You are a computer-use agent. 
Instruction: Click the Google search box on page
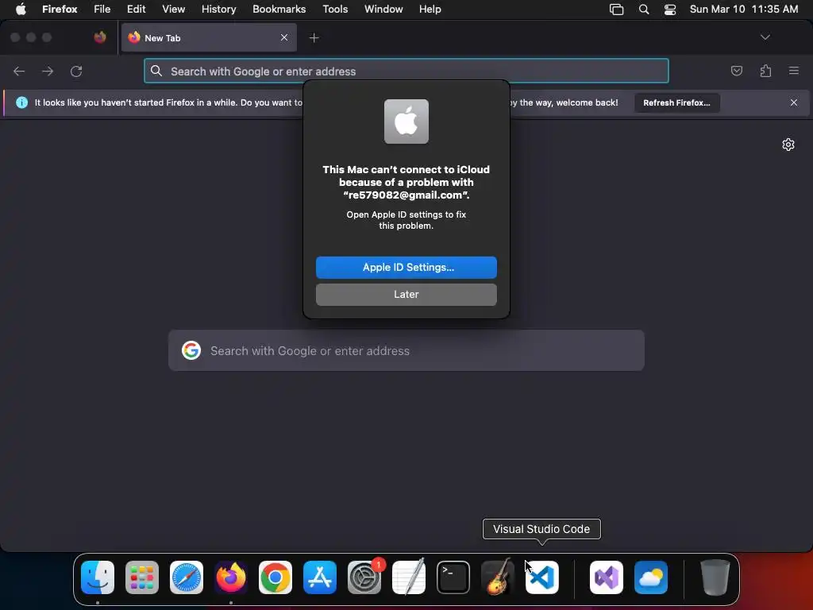pos(406,350)
